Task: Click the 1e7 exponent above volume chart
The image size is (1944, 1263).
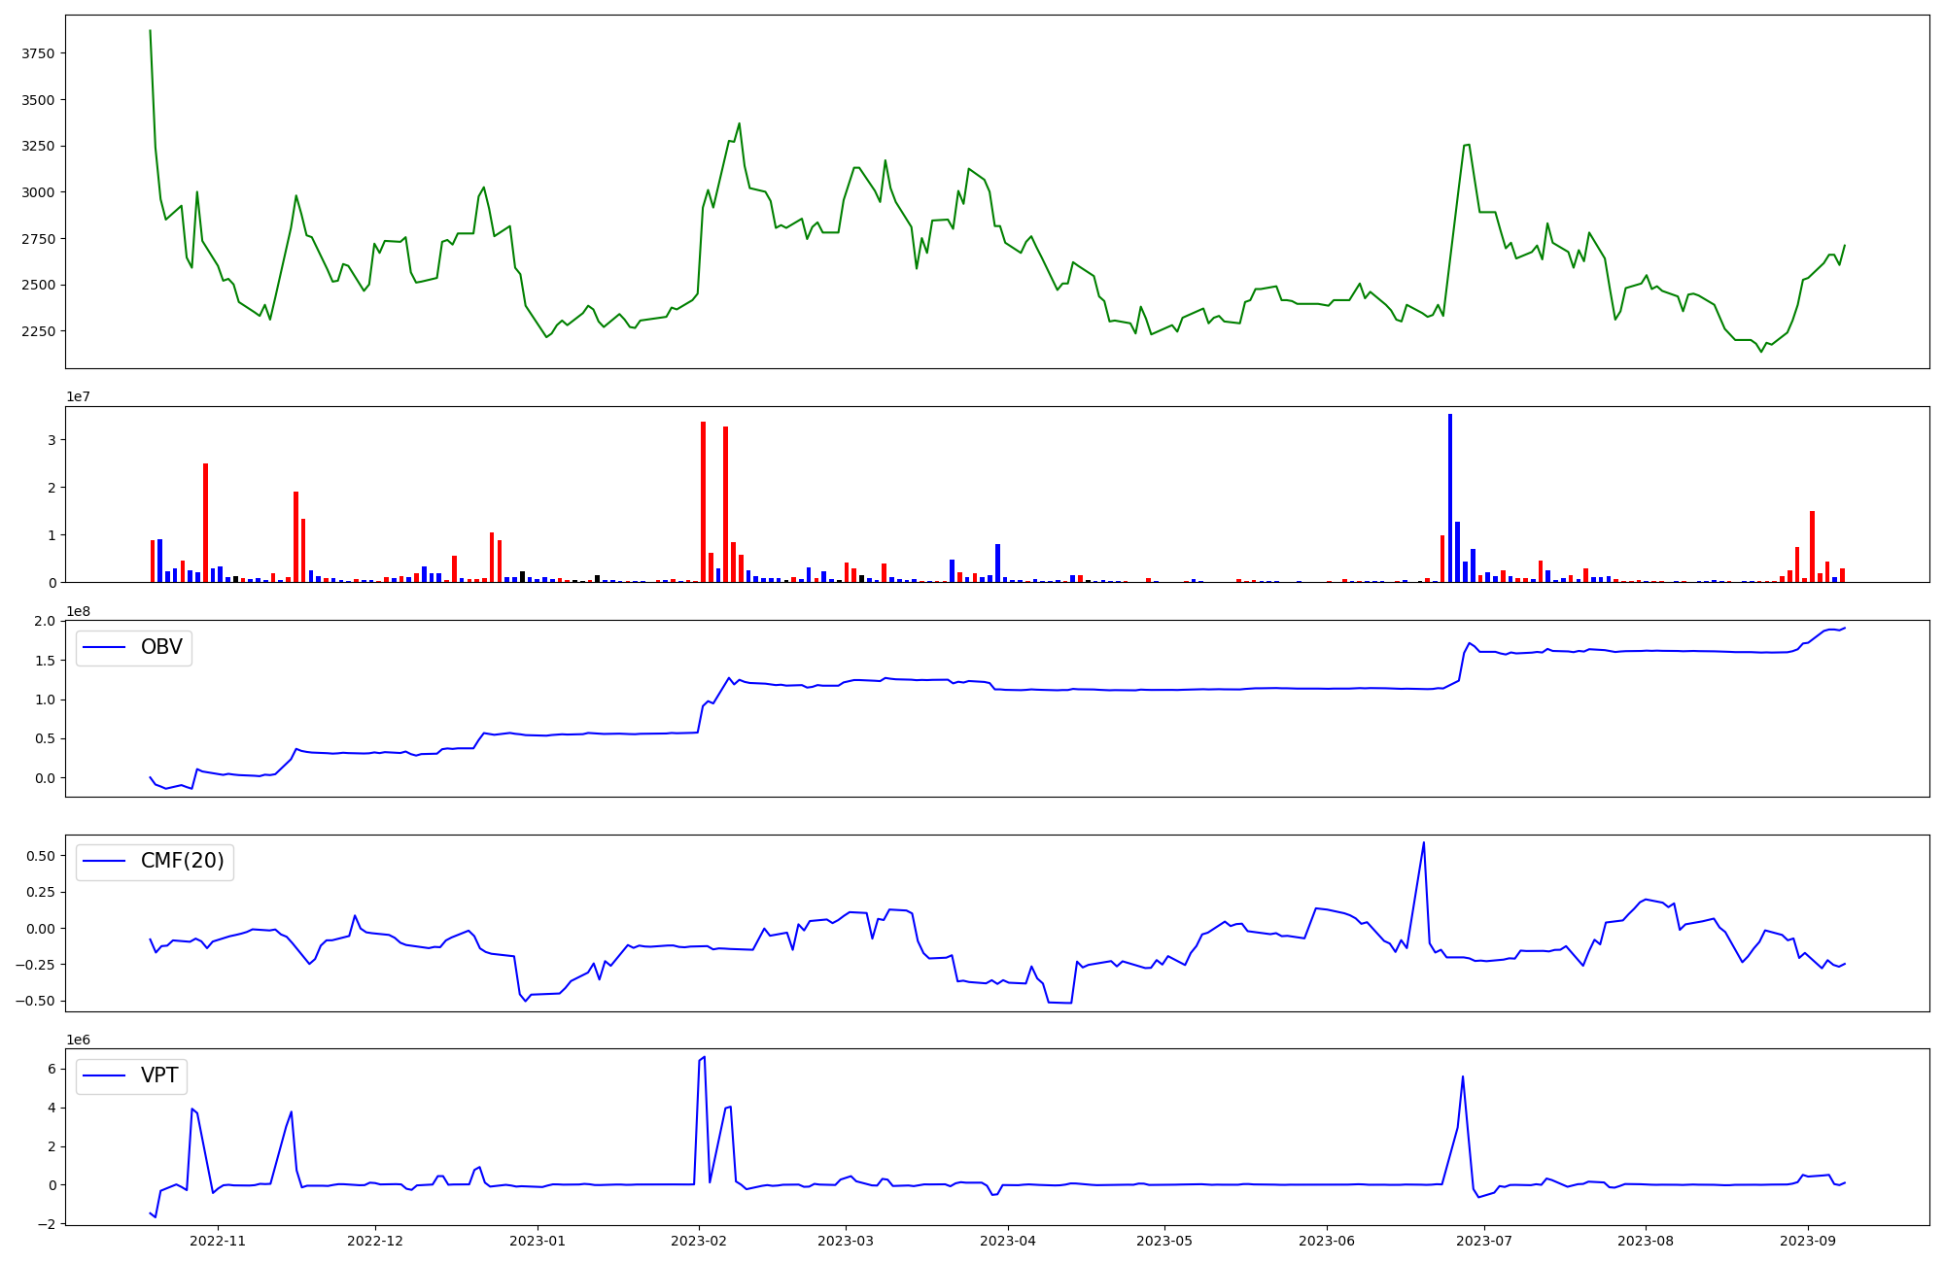Action: [79, 396]
